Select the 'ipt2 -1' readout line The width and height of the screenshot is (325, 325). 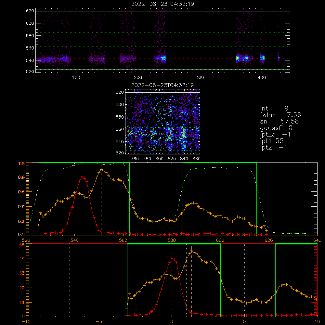[274, 148]
